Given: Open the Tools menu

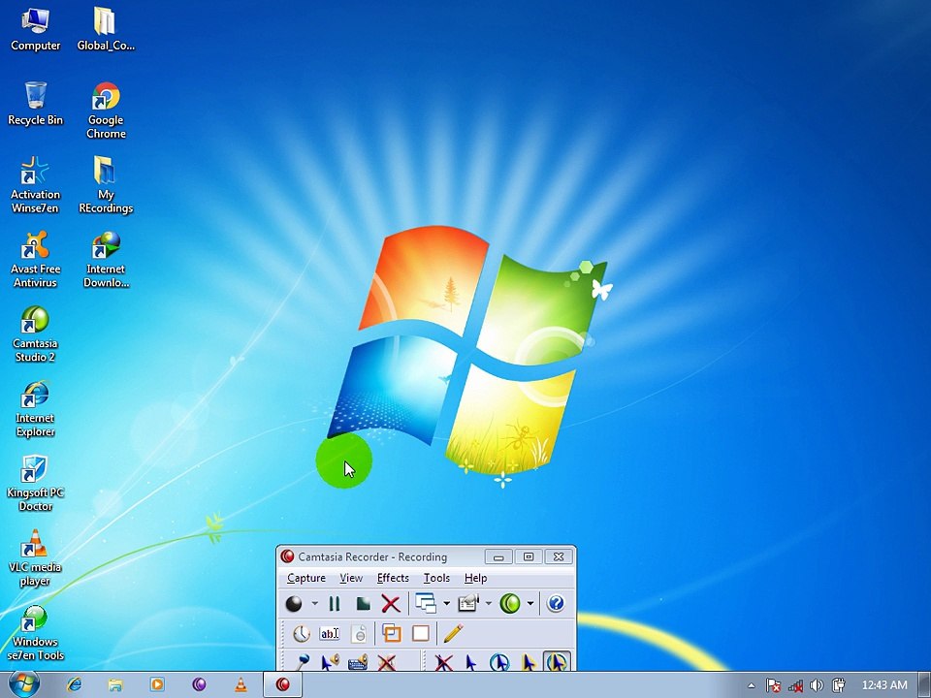Looking at the screenshot, I should (x=436, y=578).
